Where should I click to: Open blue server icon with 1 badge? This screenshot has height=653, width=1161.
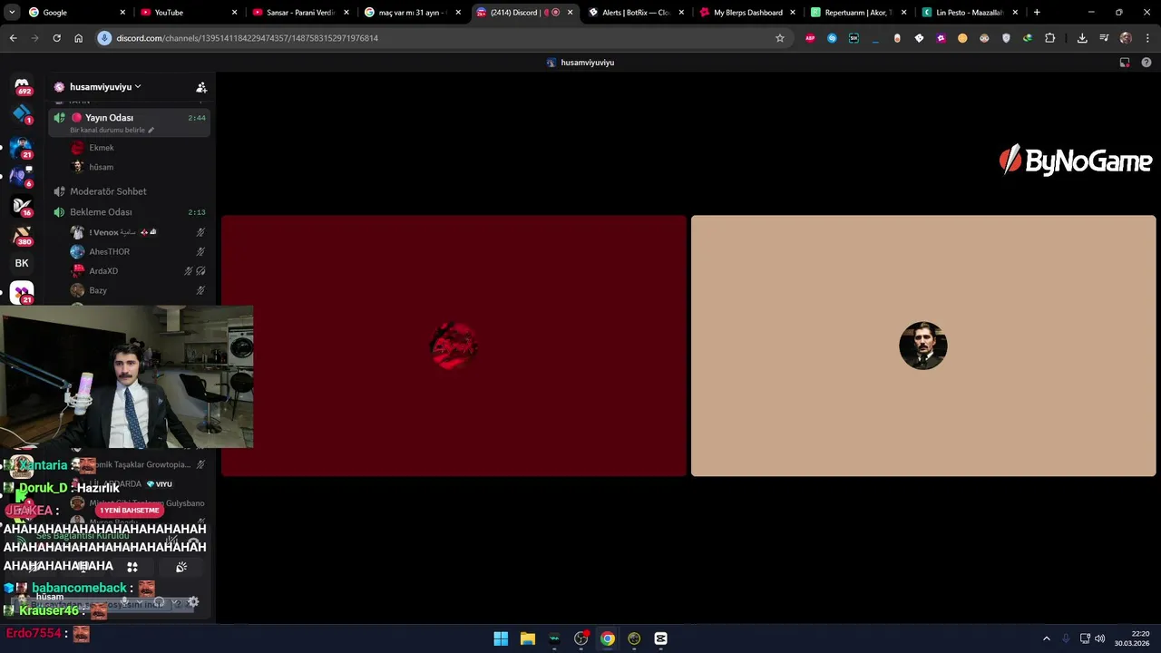coord(22,114)
